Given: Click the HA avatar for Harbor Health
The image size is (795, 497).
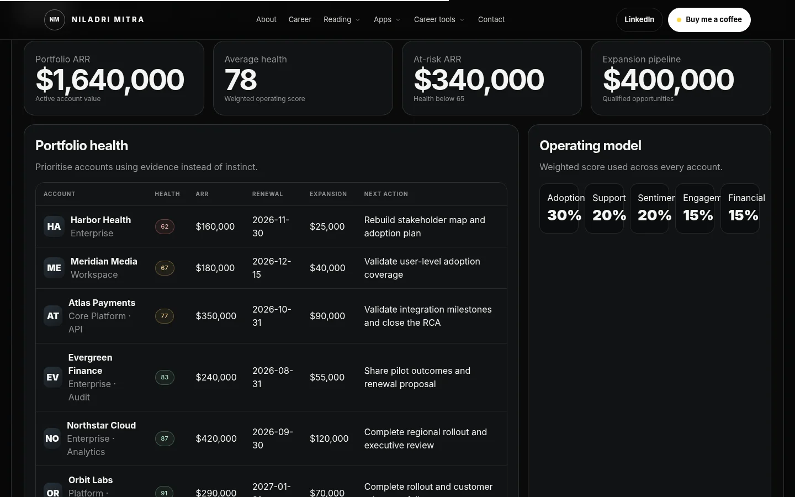Looking at the screenshot, I should tap(54, 226).
